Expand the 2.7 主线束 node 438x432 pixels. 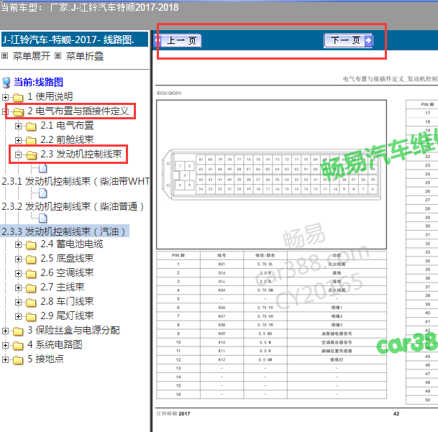(18, 288)
